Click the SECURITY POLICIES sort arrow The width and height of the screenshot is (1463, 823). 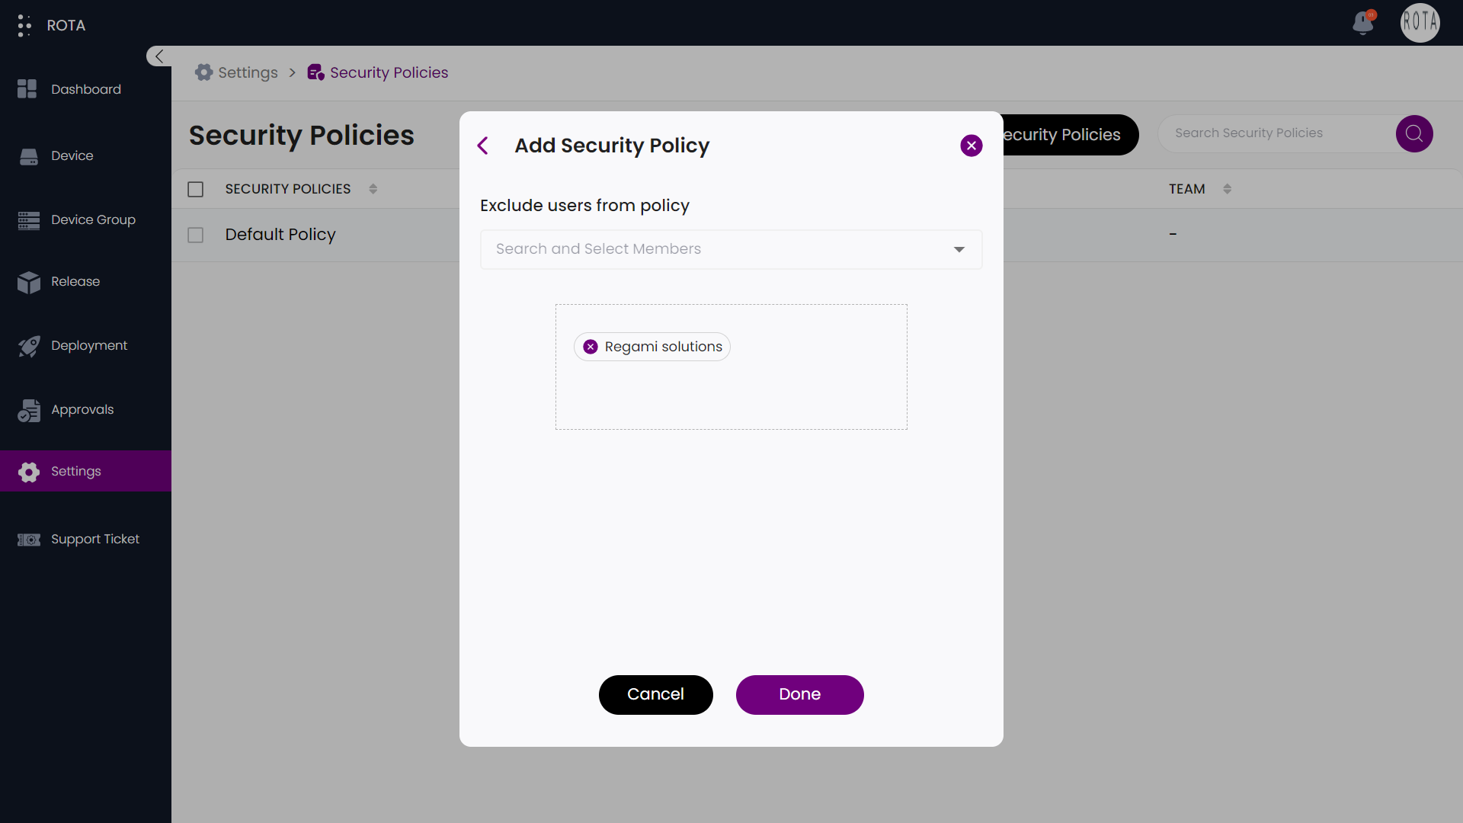(x=373, y=189)
